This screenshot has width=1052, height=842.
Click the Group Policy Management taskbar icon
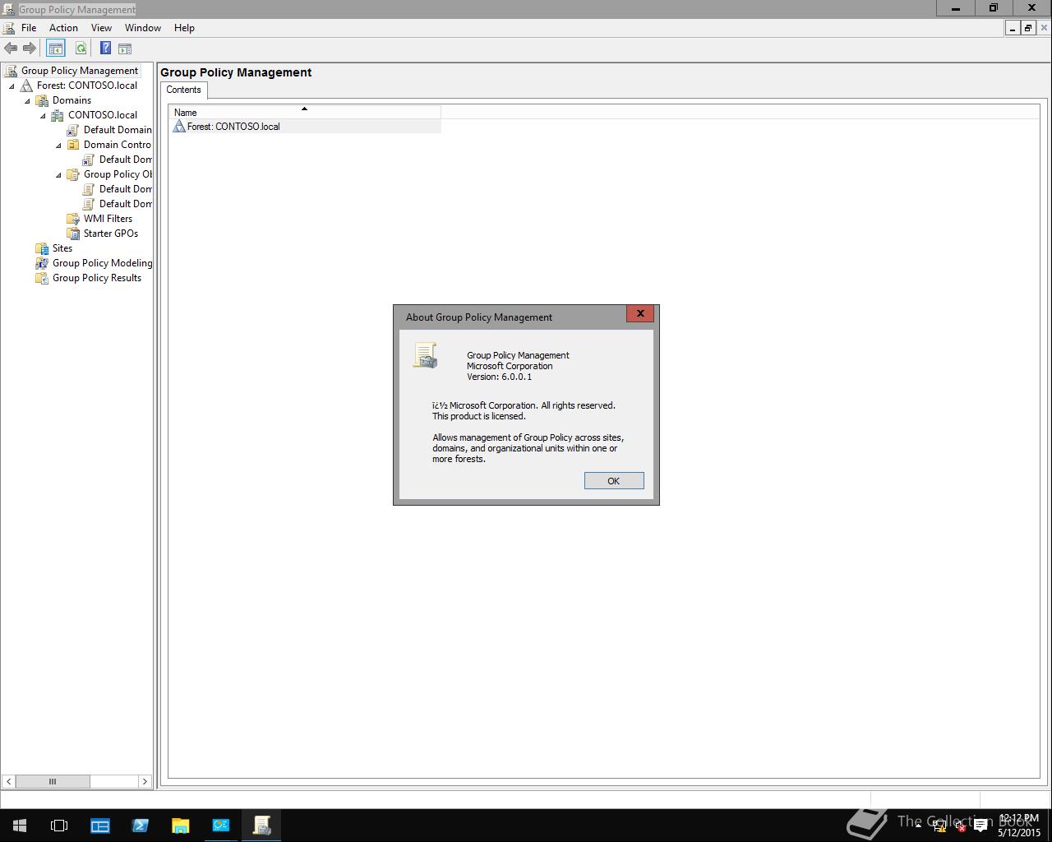pos(261,826)
